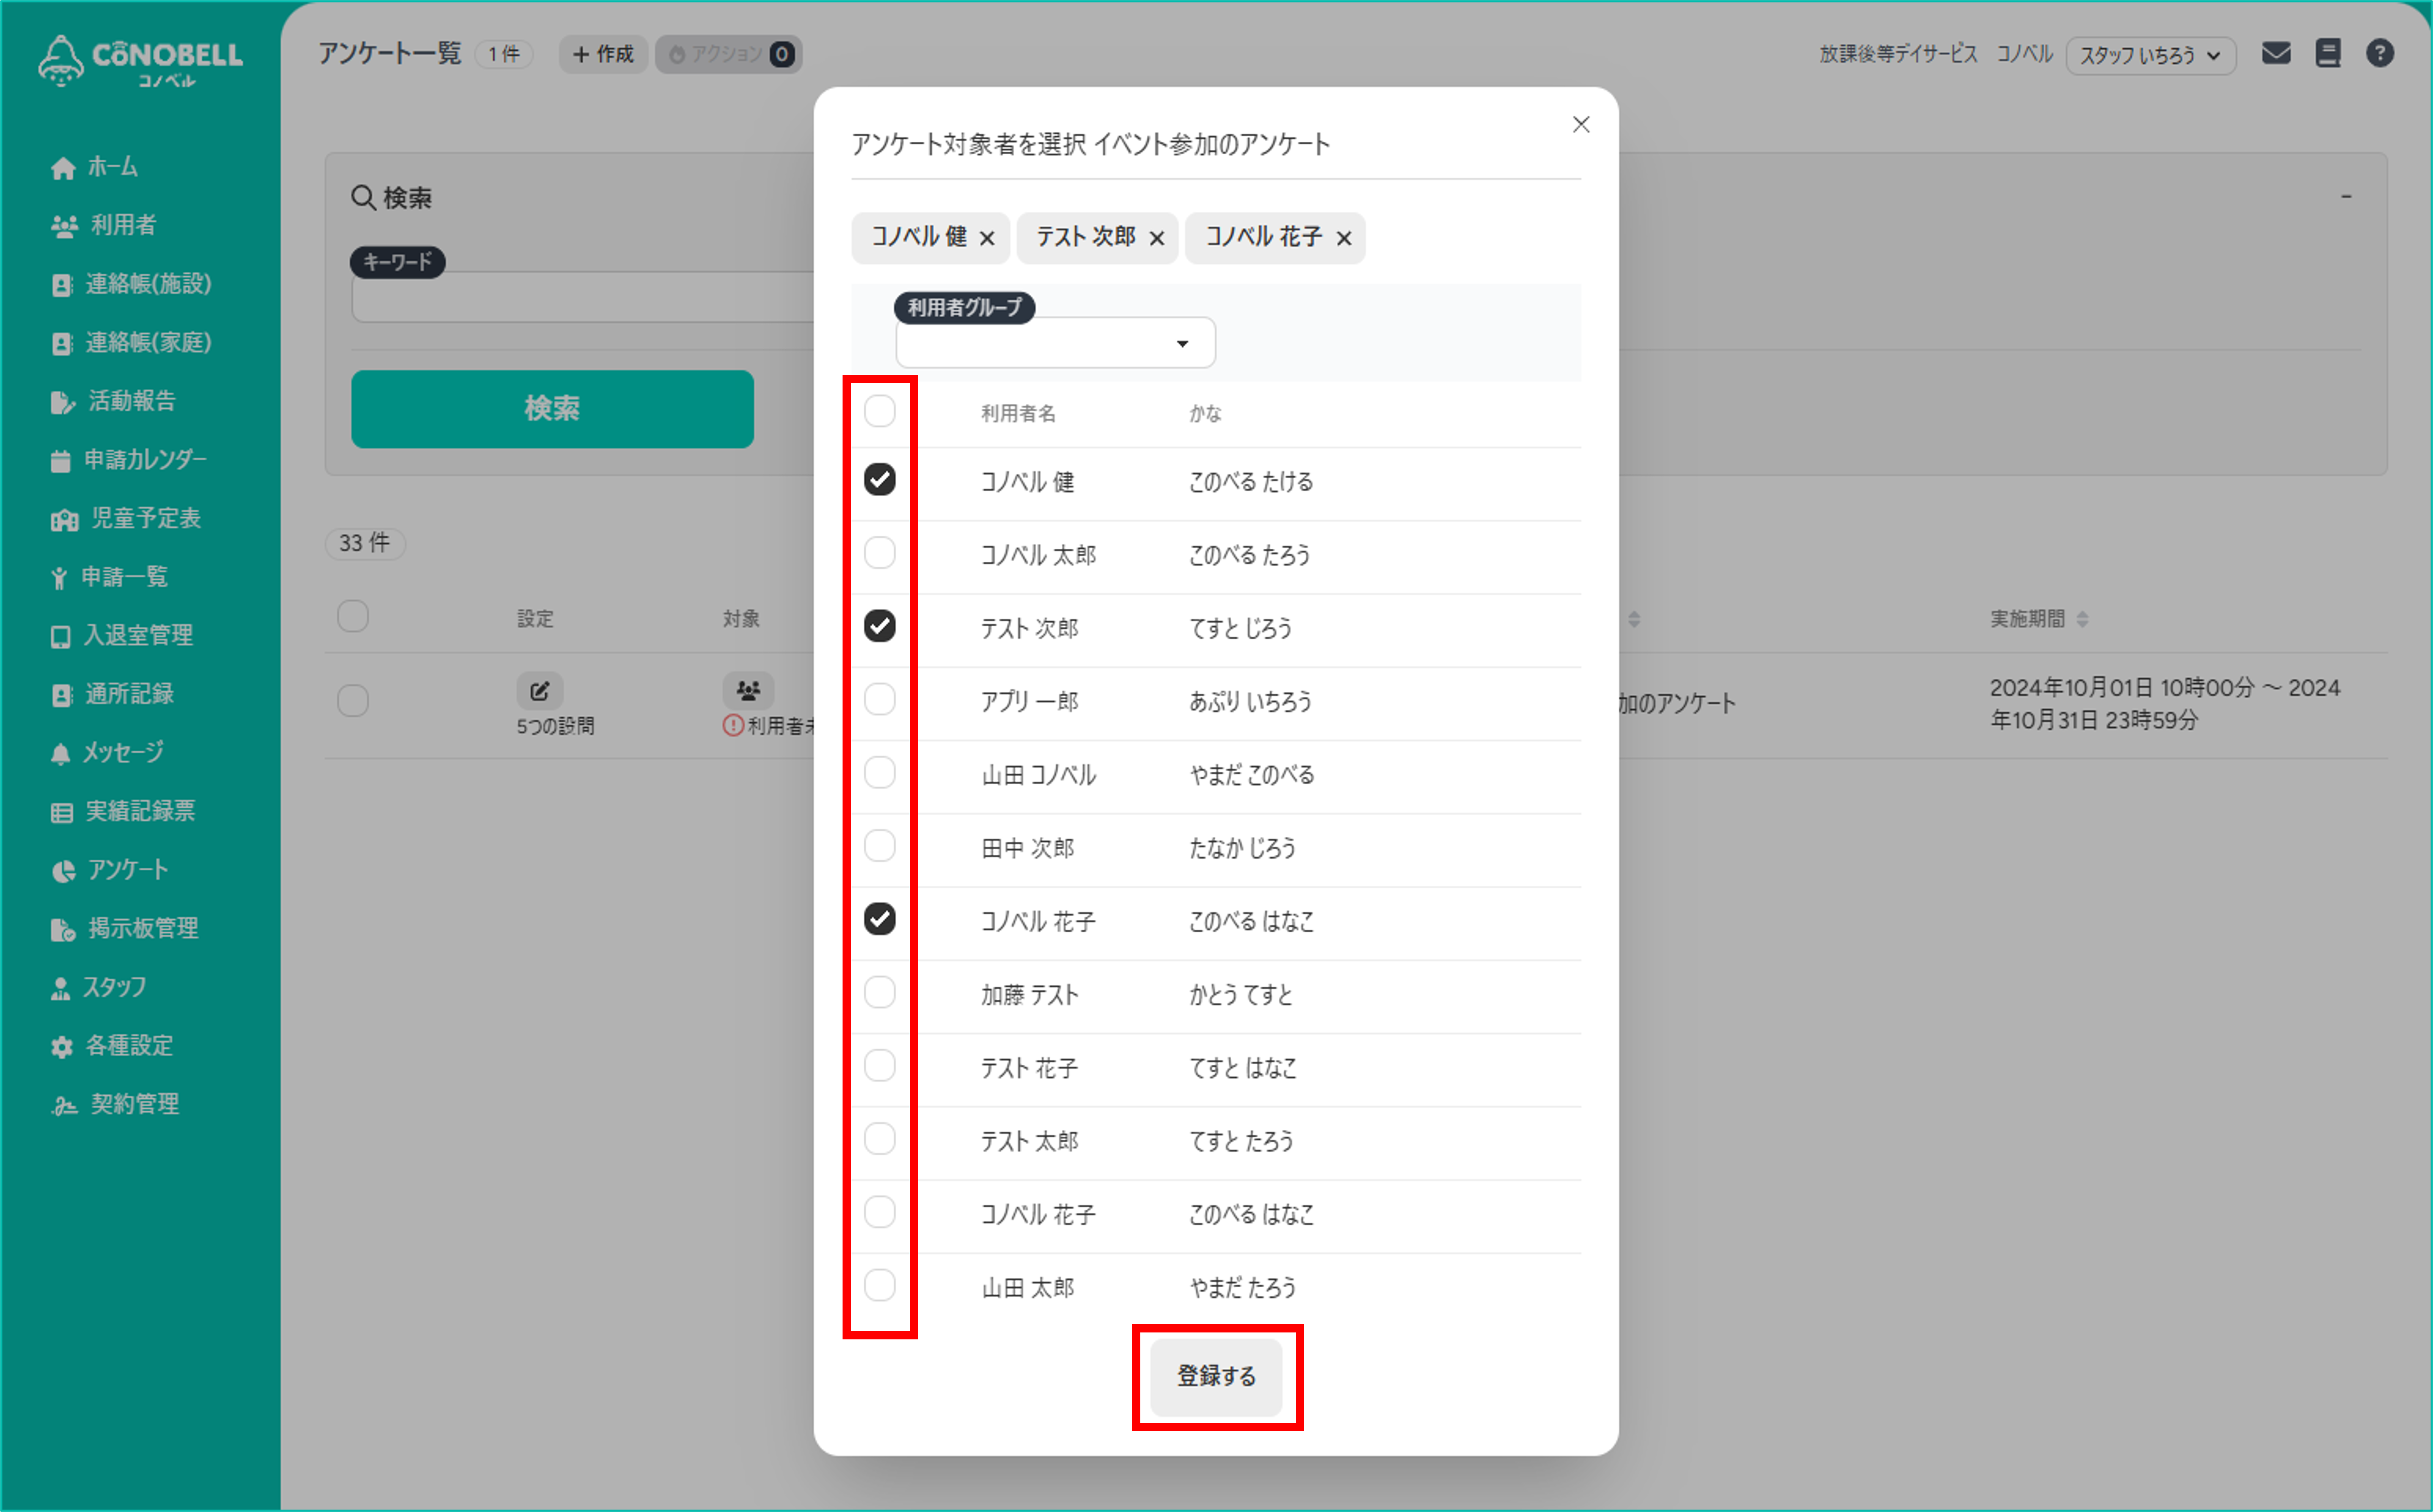Open 活動報告 sidebar item
This screenshot has height=1512, width=2433.
(x=113, y=401)
